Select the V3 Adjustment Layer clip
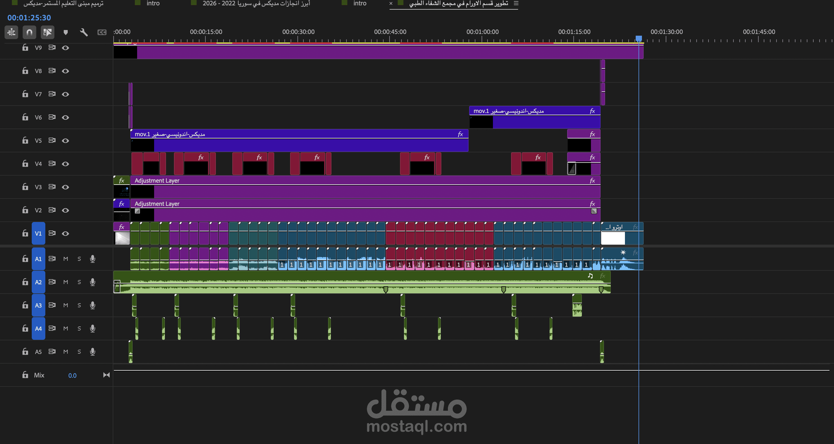This screenshot has width=834, height=444. 365,187
